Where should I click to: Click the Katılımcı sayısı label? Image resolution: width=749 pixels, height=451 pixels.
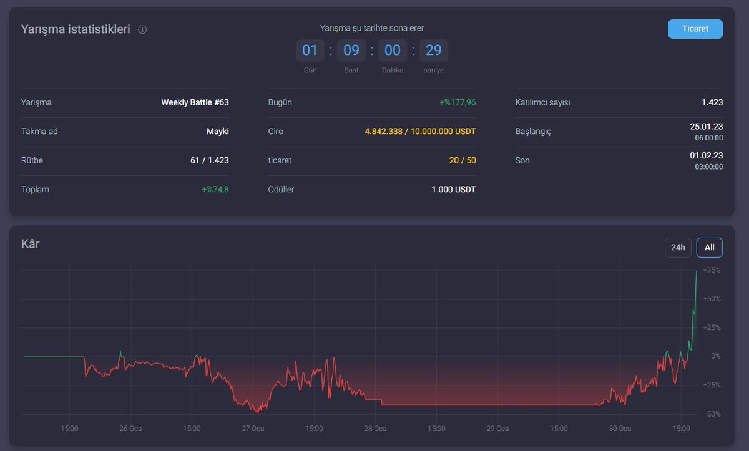543,102
